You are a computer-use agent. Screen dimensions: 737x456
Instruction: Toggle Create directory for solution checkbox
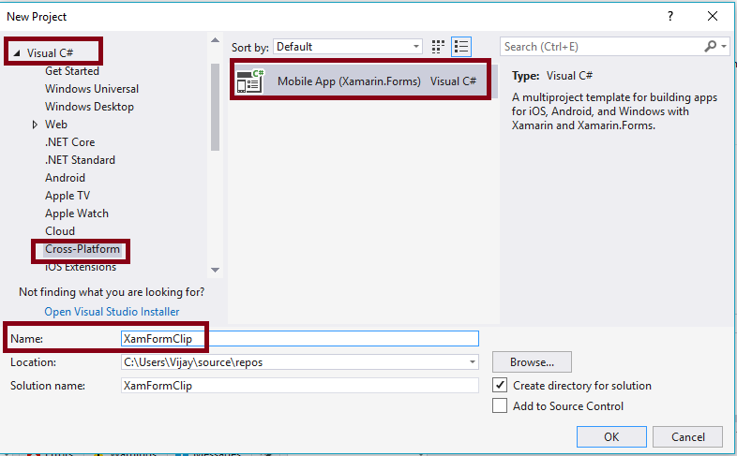[500, 385]
